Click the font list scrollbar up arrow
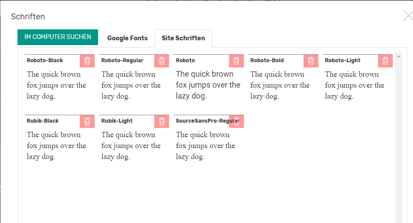 tap(399, 56)
